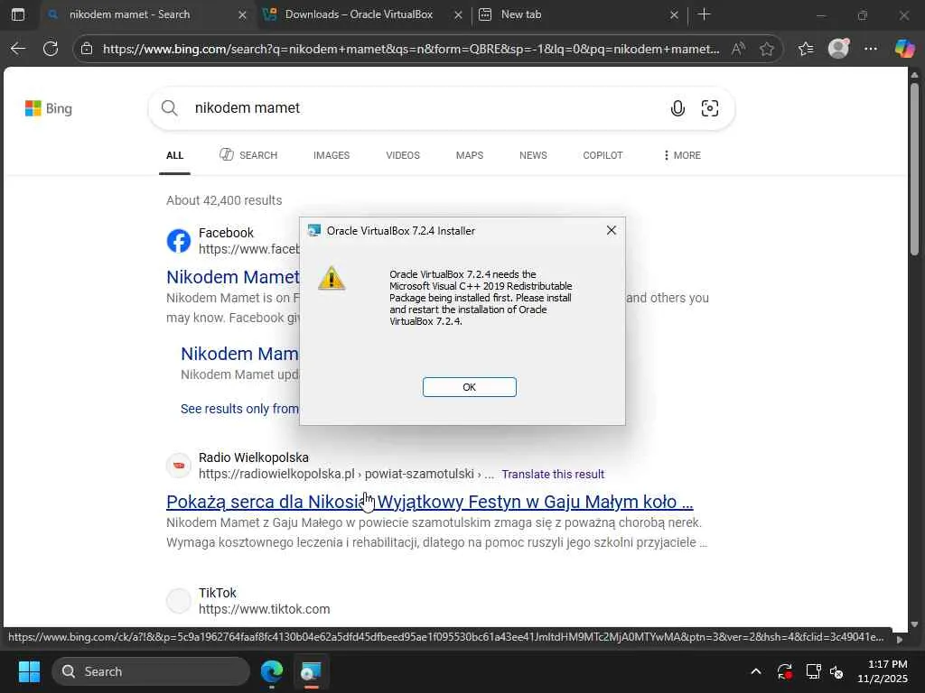Click OK in the VirtualBox installer dialog
This screenshot has width=925, height=693.
coord(469,387)
